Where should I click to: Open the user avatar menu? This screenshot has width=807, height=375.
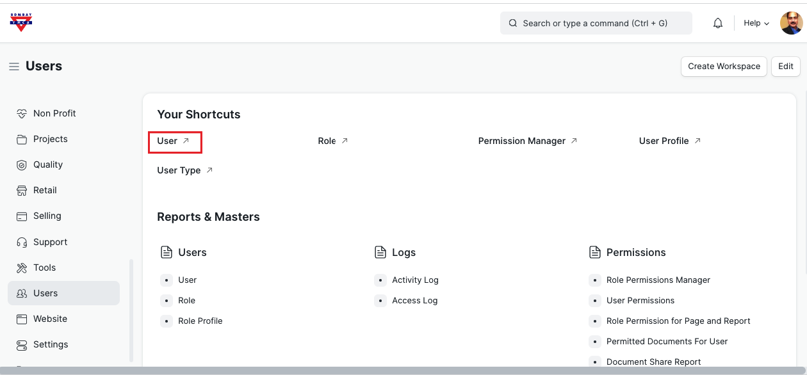tap(791, 23)
